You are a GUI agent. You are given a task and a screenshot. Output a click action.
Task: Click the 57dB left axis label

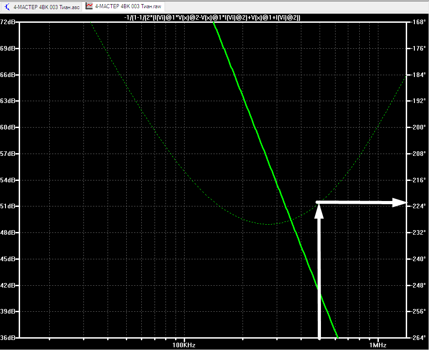tap(8, 154)
